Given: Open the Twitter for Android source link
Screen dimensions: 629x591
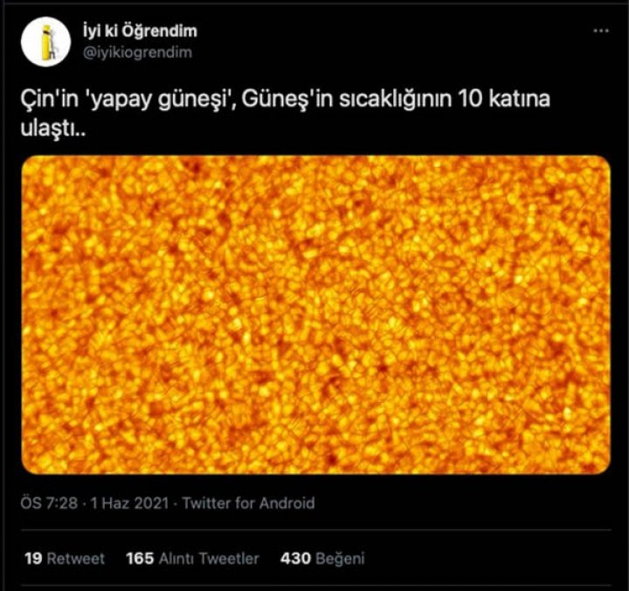Looking at the screenshot, I should click(x=248, y=503).
